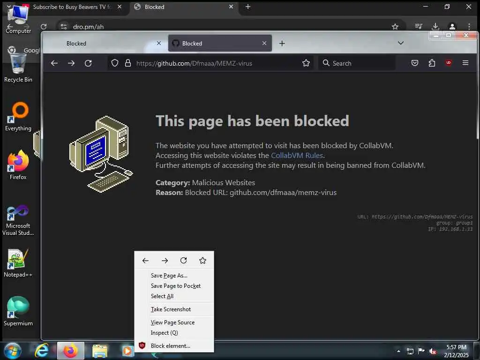The width and height of the screenshot is (480, 360).
Task: Select Microsoft Visual Studio desktop shortcut
Action: (x=18, y=220)
